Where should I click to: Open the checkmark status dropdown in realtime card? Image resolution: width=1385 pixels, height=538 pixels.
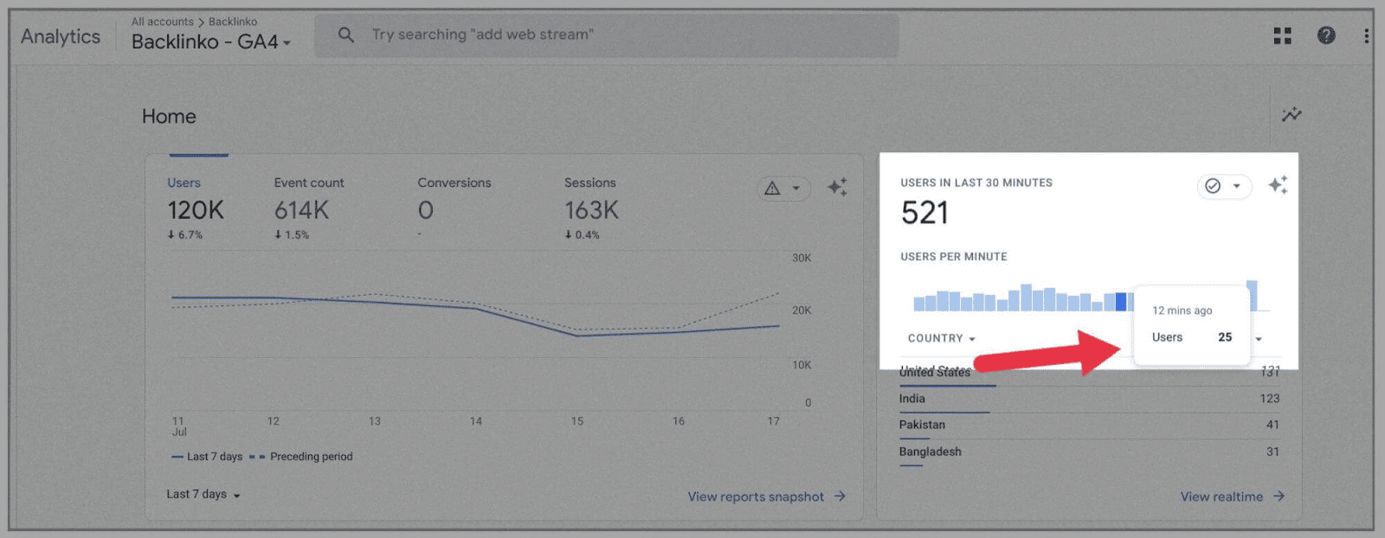1224,186
